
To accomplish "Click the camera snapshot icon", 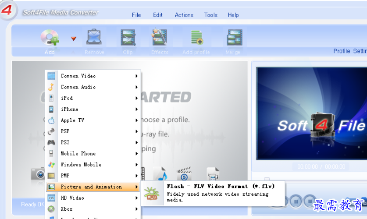I will (38, 173).
